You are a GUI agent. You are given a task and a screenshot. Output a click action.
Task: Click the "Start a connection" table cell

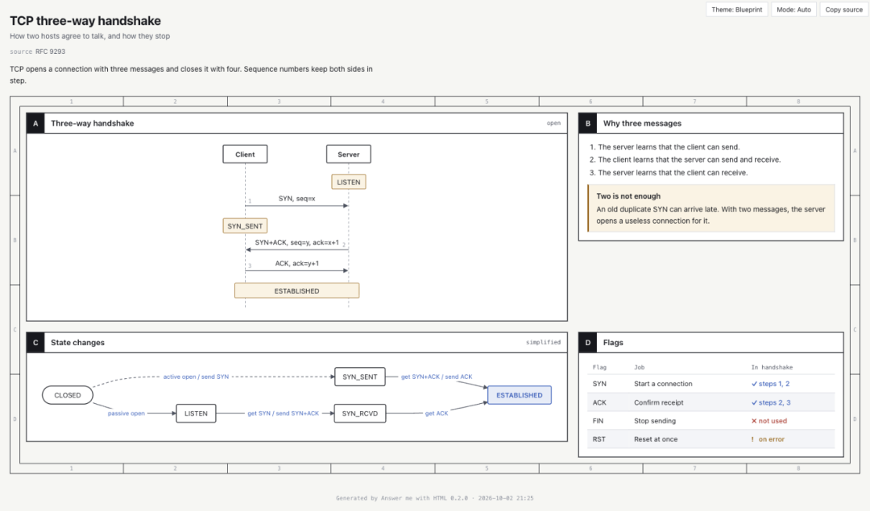pyautogui.click(x=663, y=384)
